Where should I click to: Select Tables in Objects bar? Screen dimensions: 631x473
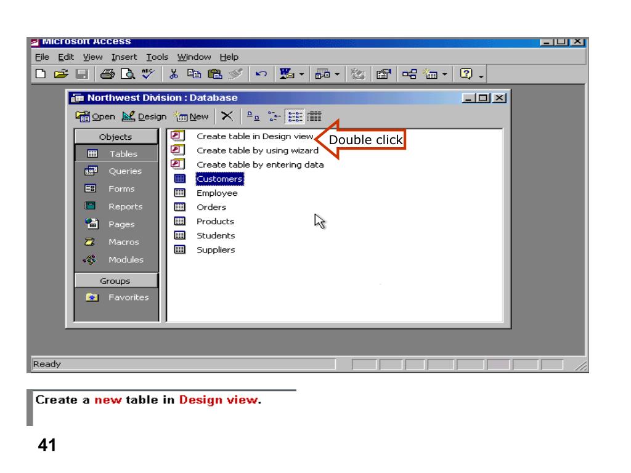(x=116, y=153)
